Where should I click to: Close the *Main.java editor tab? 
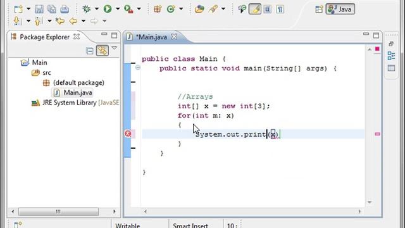coord(175,37)
